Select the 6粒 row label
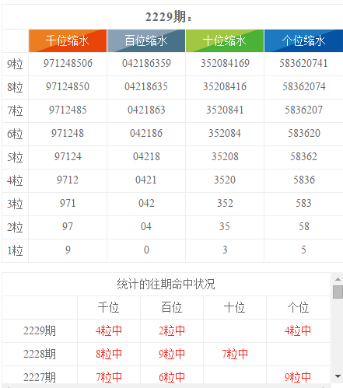Image resolution: width=343 pixels, height=388 pixels. [x=15, y=134]
